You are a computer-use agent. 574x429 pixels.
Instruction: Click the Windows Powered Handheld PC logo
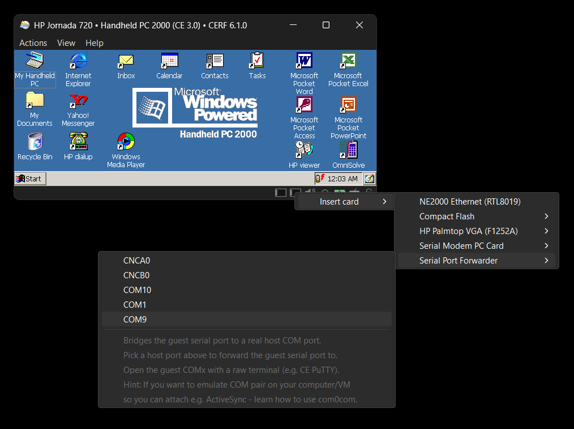[x=195, y=112]
